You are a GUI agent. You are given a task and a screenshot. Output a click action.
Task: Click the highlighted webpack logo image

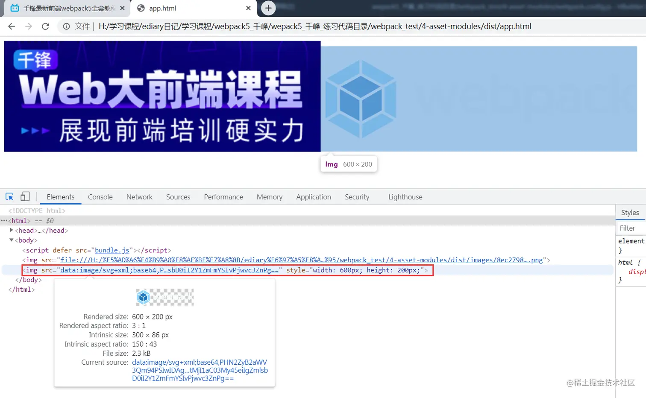click(x=479, y=99)
